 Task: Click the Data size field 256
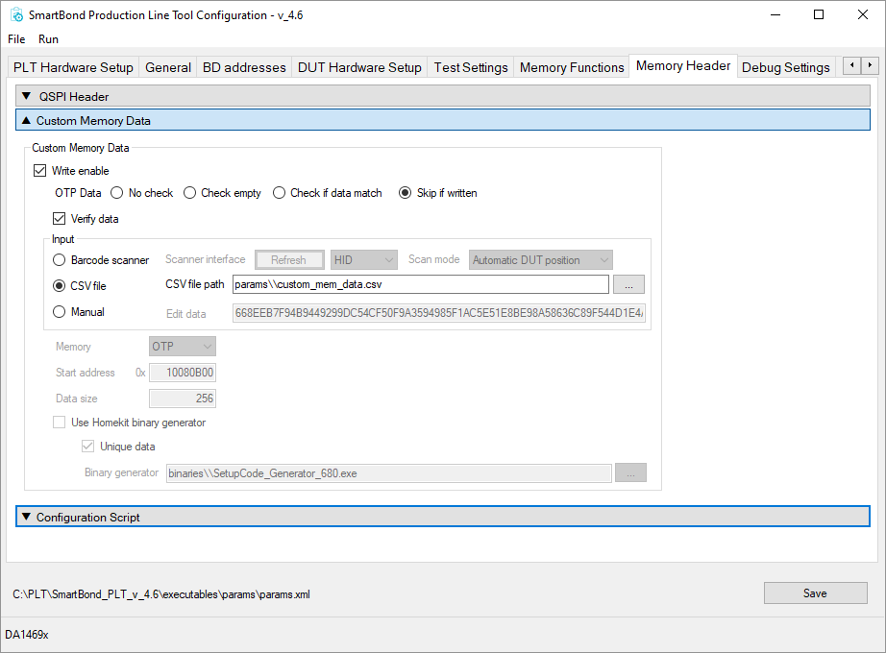tap(183, 399)
